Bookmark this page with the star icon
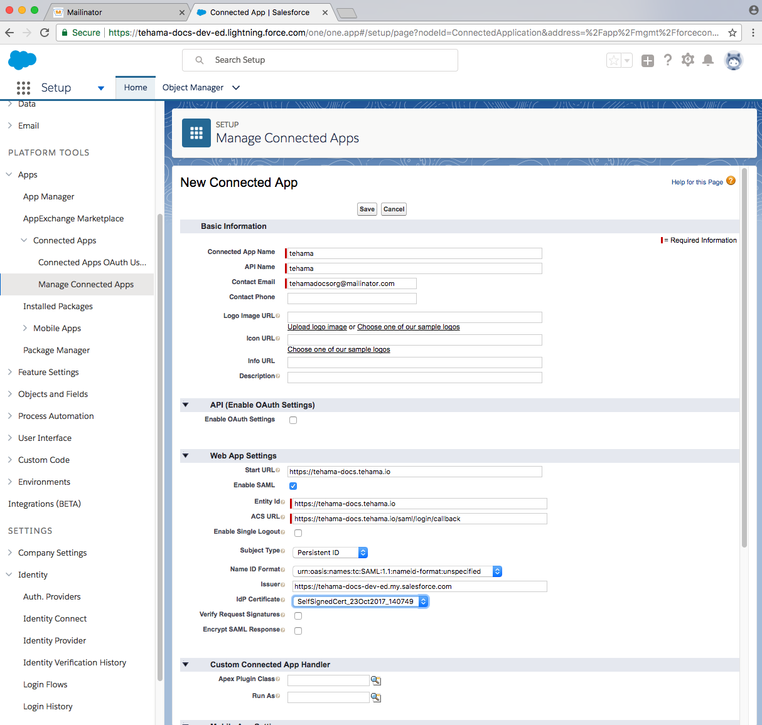 pyautogui.click(x=732, y=33)
